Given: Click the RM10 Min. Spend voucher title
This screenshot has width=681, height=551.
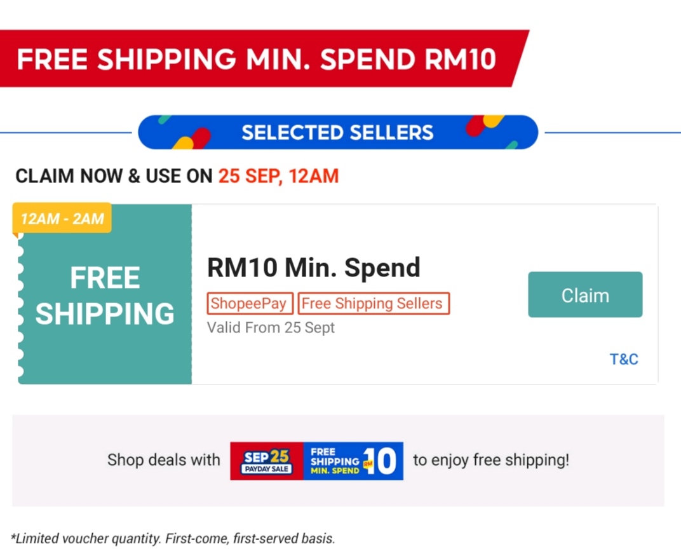Looking at the screenshot, I should tap(314, 268).
